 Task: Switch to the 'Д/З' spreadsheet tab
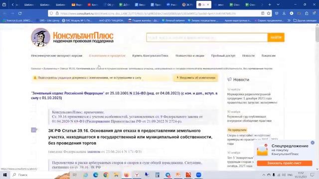point(124,4)
